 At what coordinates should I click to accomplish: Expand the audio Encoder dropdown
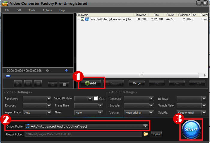(x=151, y=105)
